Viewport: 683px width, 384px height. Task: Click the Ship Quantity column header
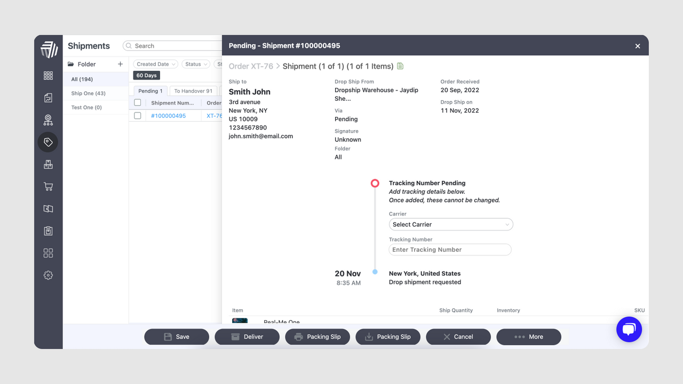point(456,310)
